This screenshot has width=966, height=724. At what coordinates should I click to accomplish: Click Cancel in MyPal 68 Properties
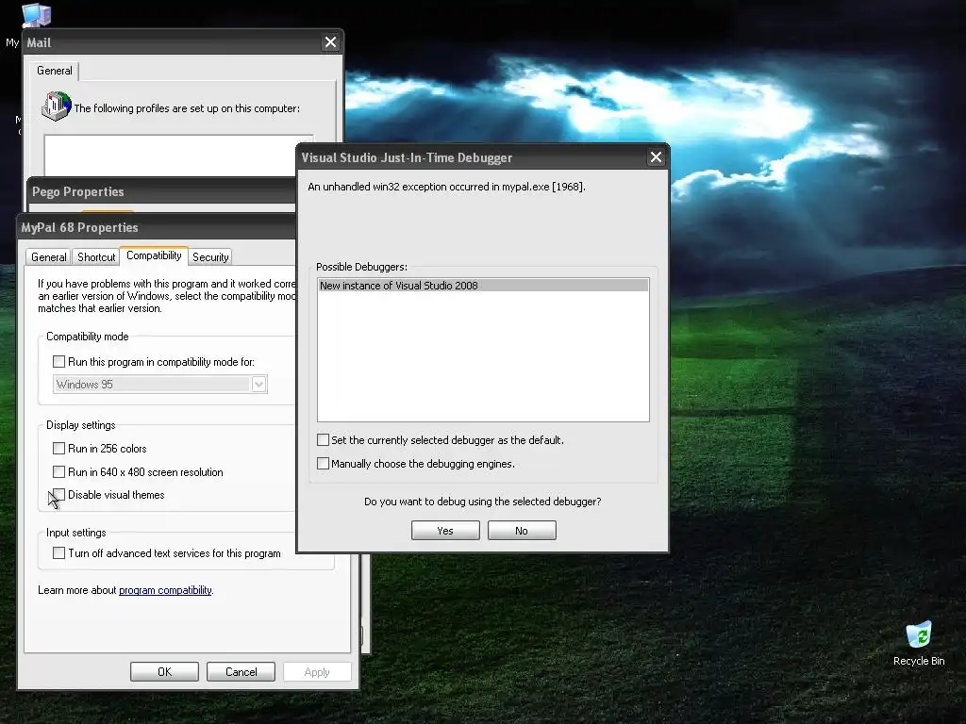coord(241,671)
